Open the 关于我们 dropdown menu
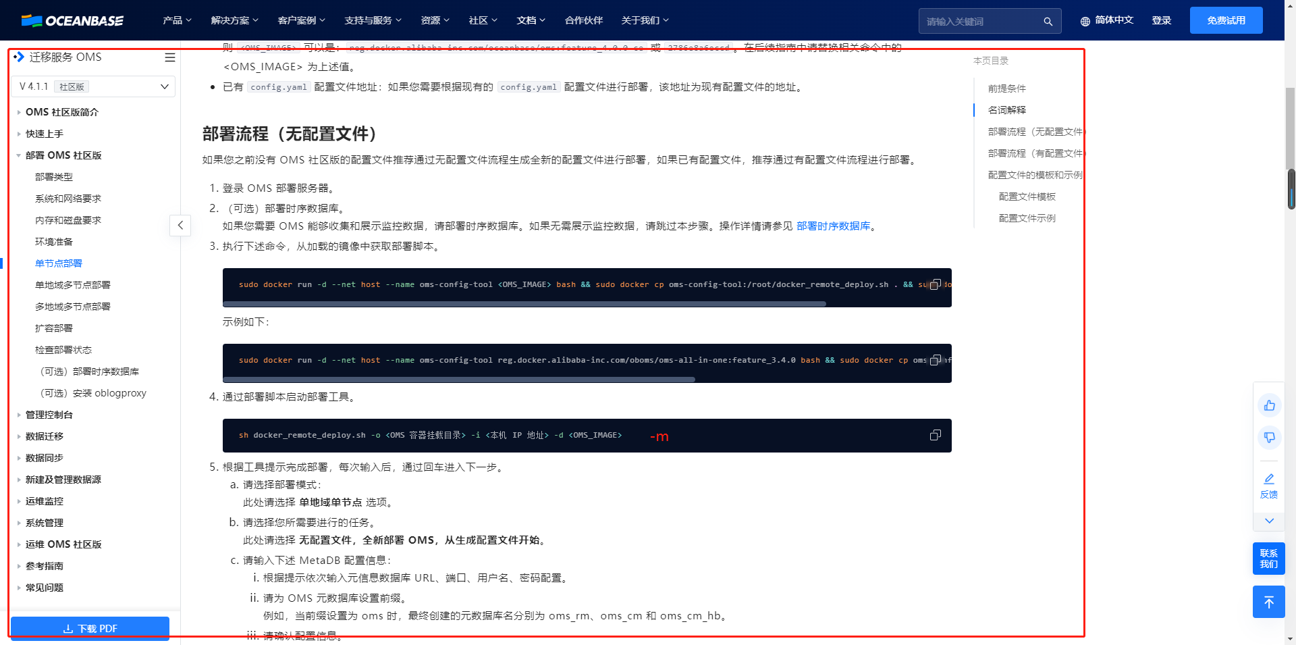1296x645 pixels. tap(645, 20)
